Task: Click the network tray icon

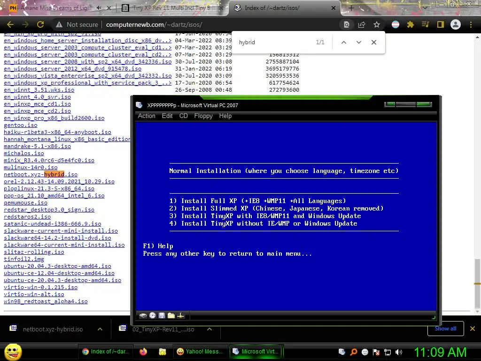Action: click(388, 352)
